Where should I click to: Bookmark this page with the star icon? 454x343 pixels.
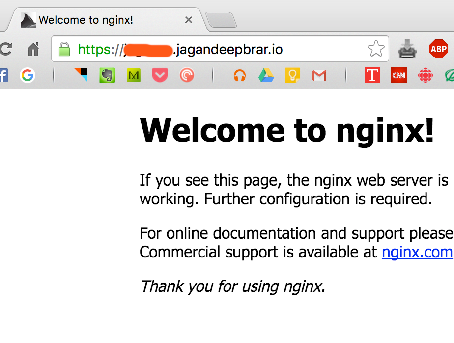(376, 49)
